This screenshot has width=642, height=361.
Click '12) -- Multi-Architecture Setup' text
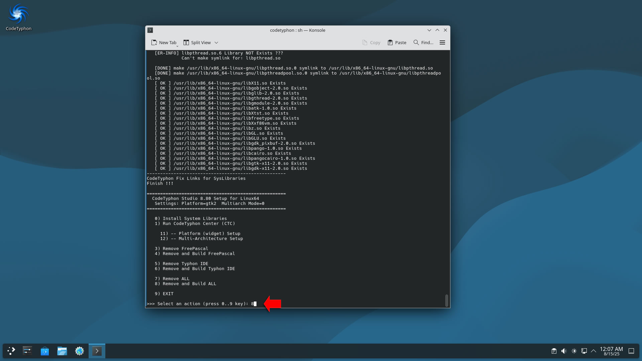(x=202, y=239)
